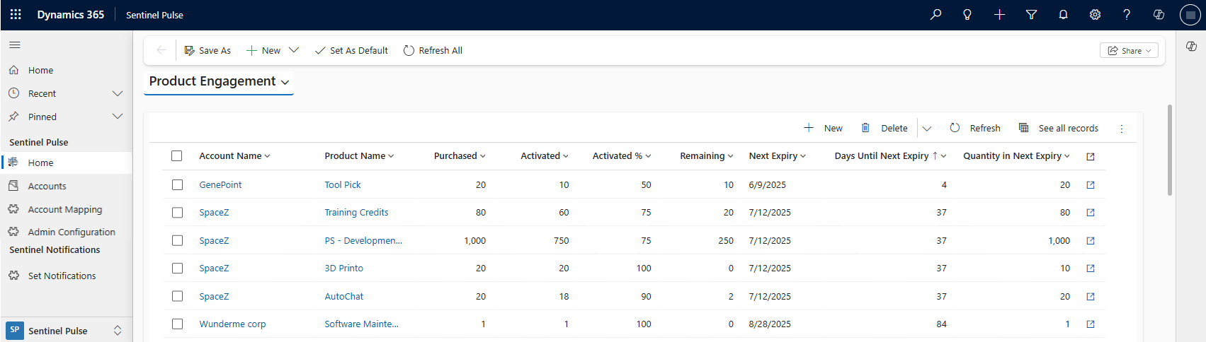1206x342 pixels.
Task: Check the Wunderme corp row checkbox
Action: [x=177, y=324]
